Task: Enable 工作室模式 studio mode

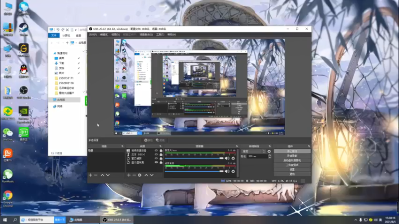Action: coord(292,165)
